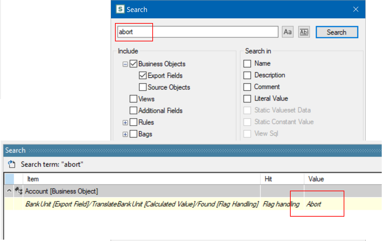Enable the Name search option
Image resolution: width=382 pixels, height=241 pixels.
pyautogui.click(x=247, y=63)
